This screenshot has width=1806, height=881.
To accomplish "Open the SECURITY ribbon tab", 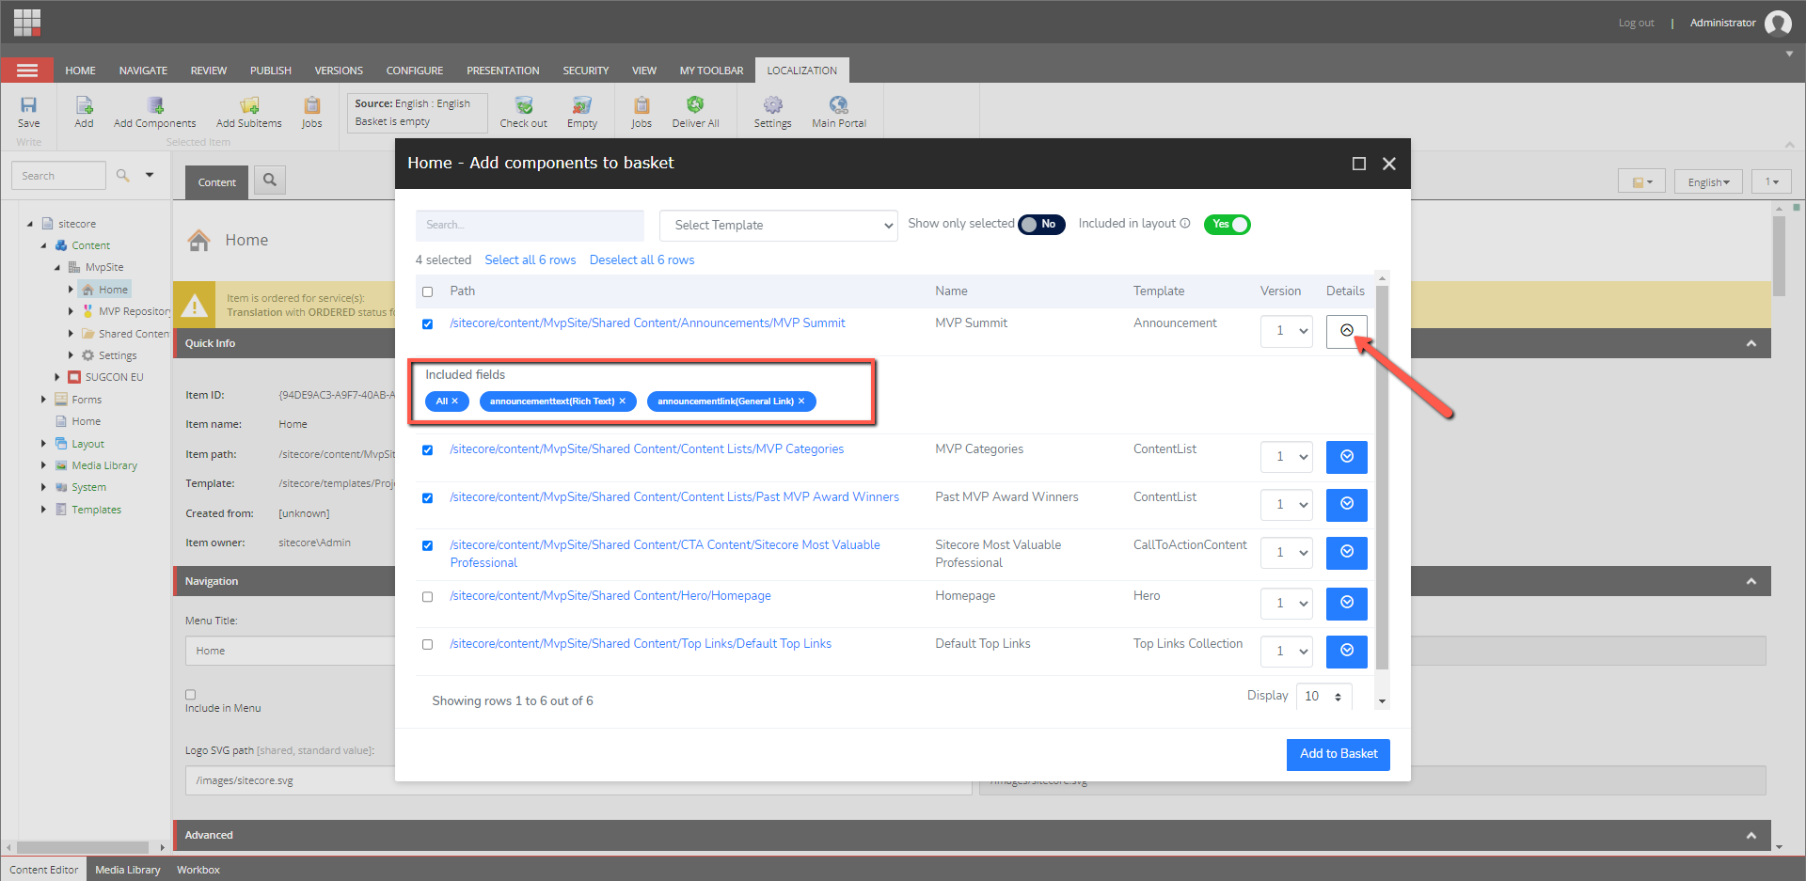I will [586, 71].
